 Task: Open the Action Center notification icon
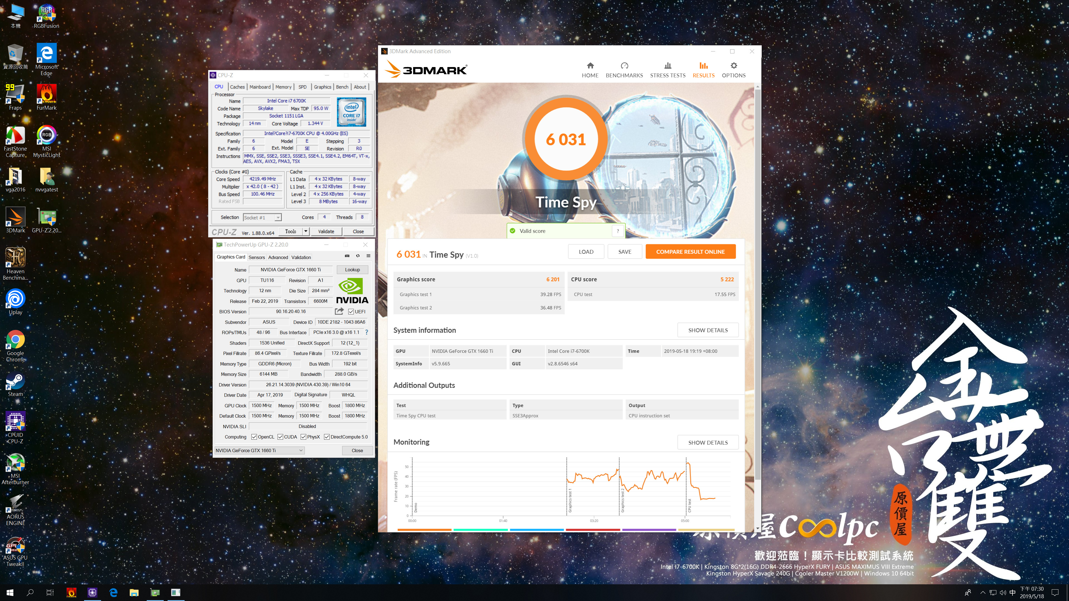pos(1055,593)
